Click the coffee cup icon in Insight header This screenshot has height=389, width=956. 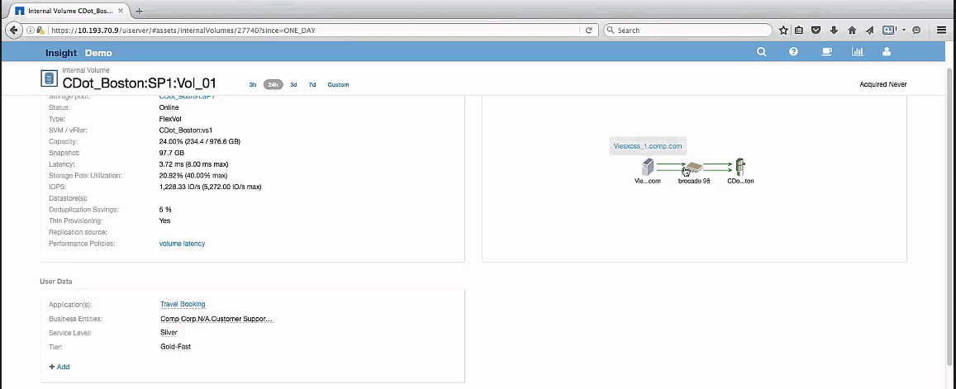point(826,52)
